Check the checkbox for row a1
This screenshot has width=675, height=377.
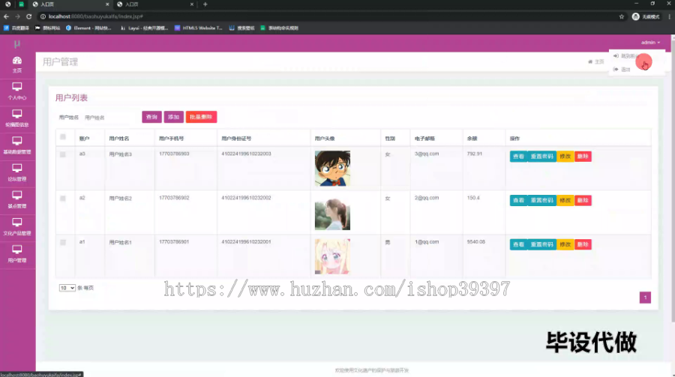pos(63,242)
